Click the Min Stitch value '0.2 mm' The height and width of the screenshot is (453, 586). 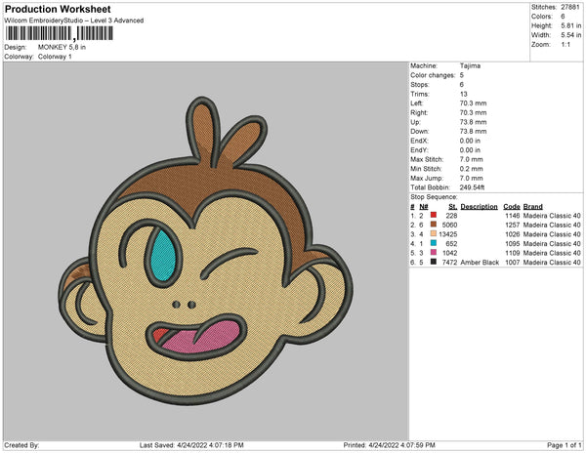click(472, 169)
